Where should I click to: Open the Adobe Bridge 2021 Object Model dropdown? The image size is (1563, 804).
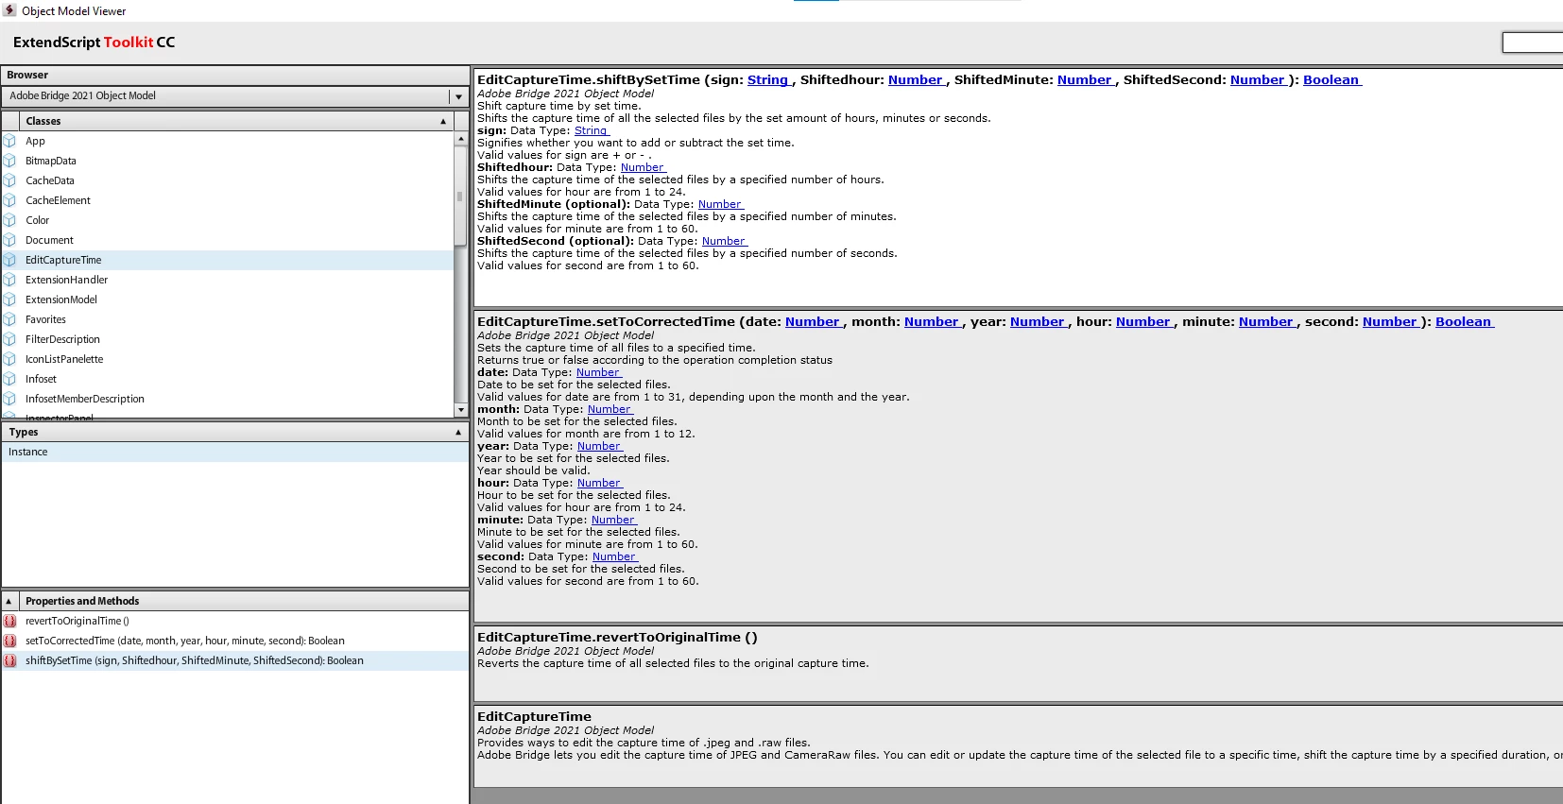tap(458, 96)
